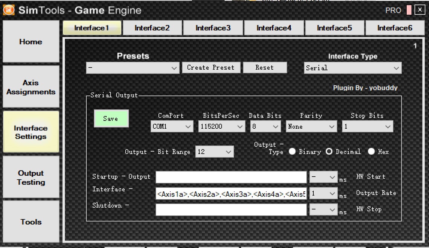This screenshot has height=248, width=429.
Task: Open the Output Rate ms dropdown
Action: (323, 193)
